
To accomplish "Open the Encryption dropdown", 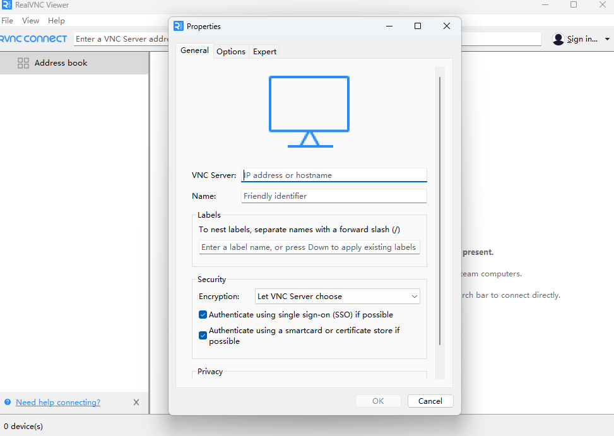I will 338,297.
